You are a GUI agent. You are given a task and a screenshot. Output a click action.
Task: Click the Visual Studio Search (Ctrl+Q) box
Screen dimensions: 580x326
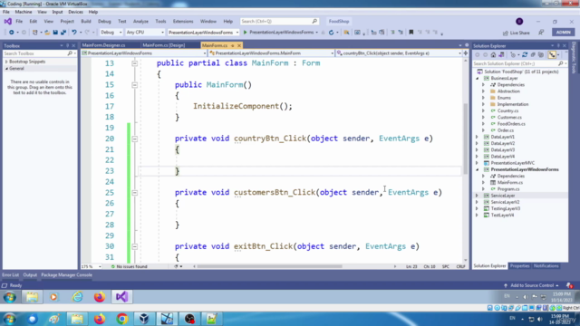[x=279, y=22]
